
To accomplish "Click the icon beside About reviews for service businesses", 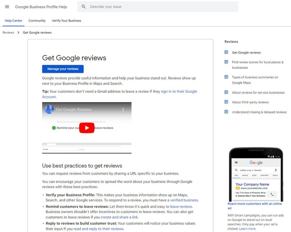I will point(226,92).
